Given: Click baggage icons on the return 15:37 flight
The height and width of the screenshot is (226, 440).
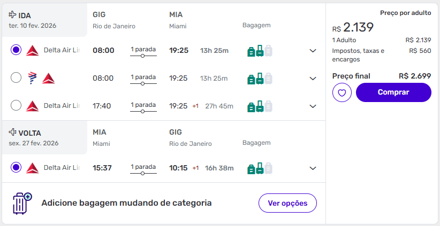Looking at the screenshot, I should click(260, 168).
